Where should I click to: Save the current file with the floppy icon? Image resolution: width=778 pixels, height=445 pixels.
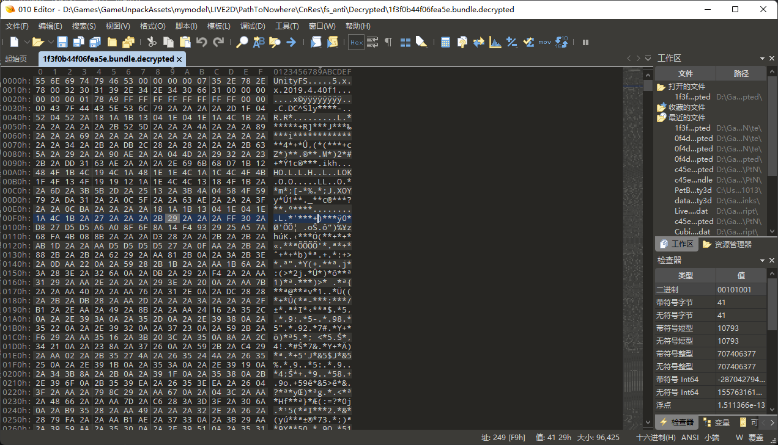click(62, 42)
